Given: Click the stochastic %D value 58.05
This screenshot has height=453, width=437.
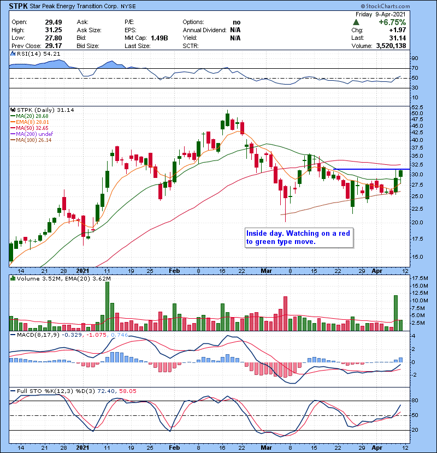Looking at the screenshot, I should tap(127, 391).
